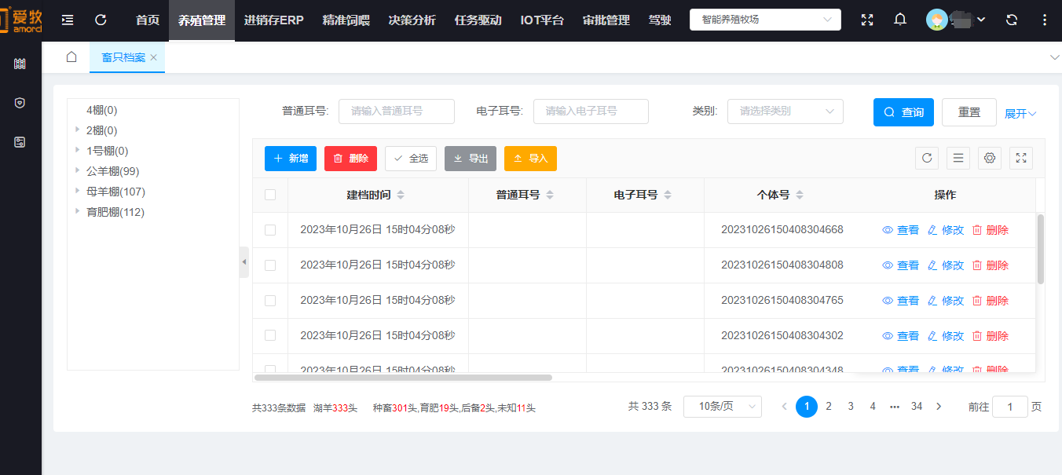Open the 审批管理 menu
Viewport: 1062px width, 475px height.
pyautogui.click(x=606, y=20)
